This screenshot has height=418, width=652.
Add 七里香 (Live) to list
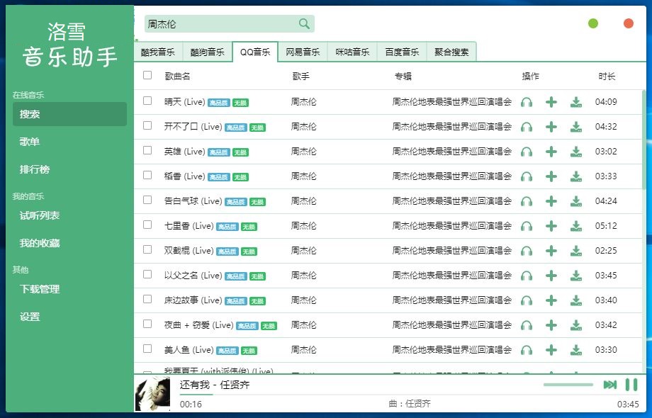[x=551, y=226]
